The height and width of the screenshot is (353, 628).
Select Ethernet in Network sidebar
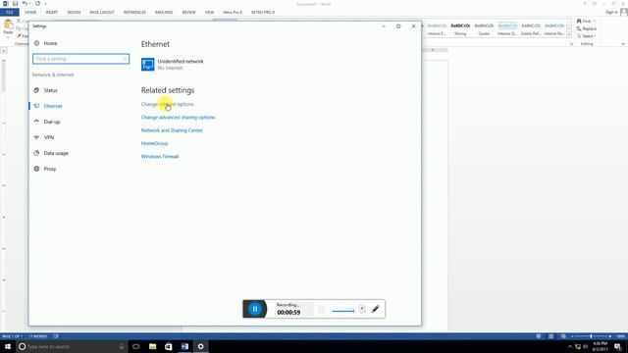tap(53, 106)
